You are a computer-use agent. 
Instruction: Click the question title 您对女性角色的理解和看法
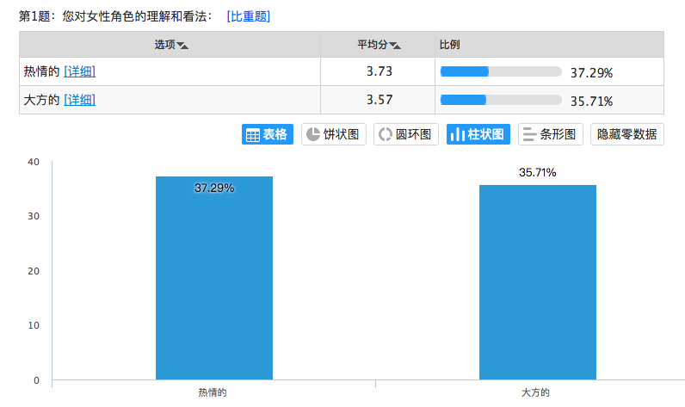pos(134,16)
